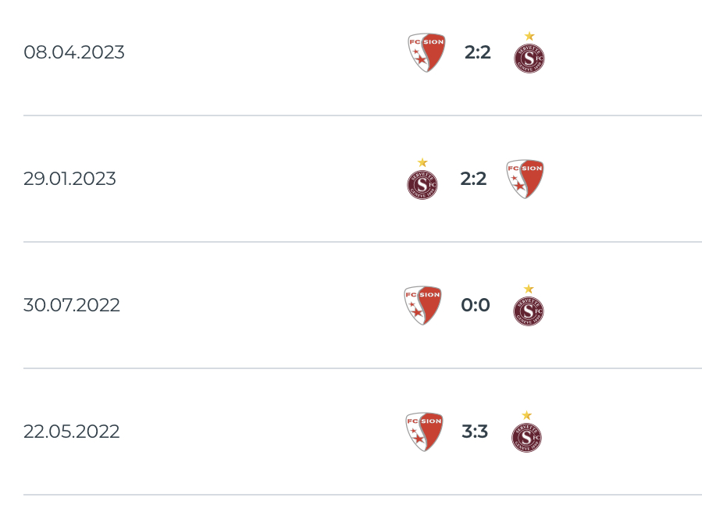Viewport: 702px width, 508px height.
Task: Click Servette FC logo in 08.04.2023 match
Action: coord(529,58)
